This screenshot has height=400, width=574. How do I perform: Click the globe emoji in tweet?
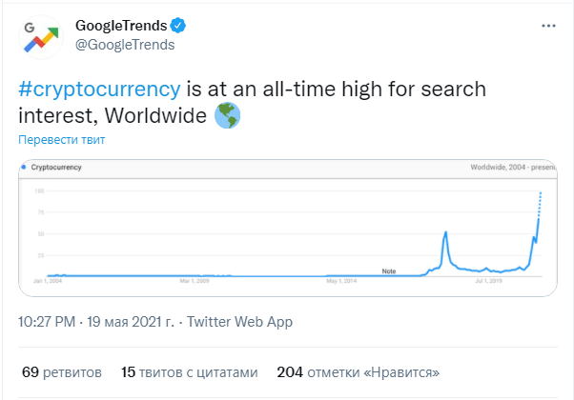tap(227, 115)
